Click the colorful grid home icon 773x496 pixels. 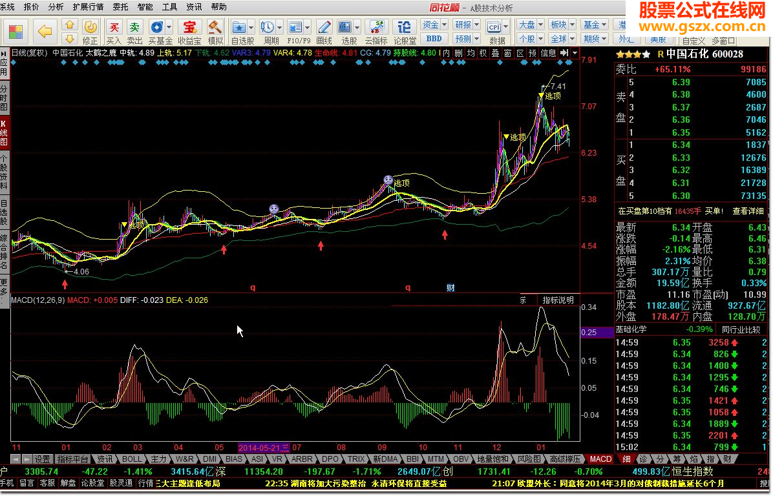16,32
